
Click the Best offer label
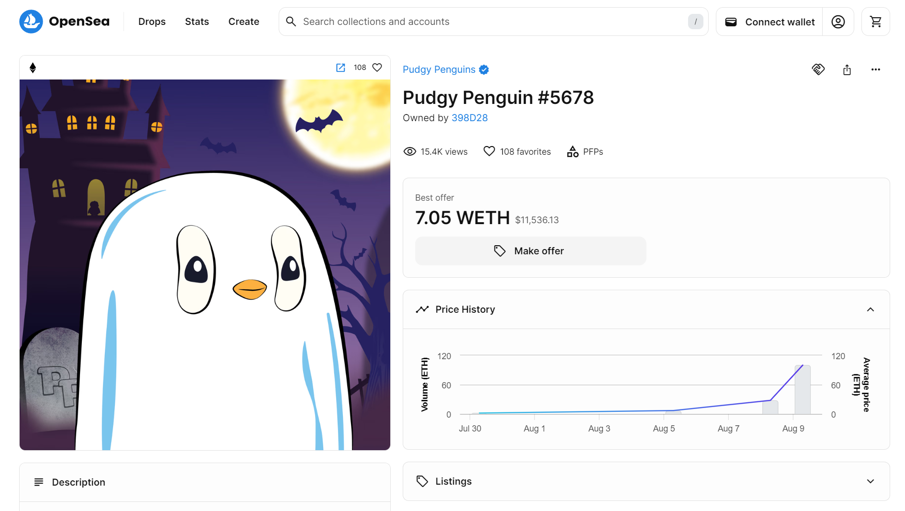point(434,198)
